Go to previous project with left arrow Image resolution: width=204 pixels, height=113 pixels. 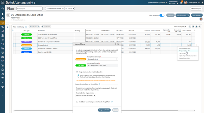click(x=66, y=8)
